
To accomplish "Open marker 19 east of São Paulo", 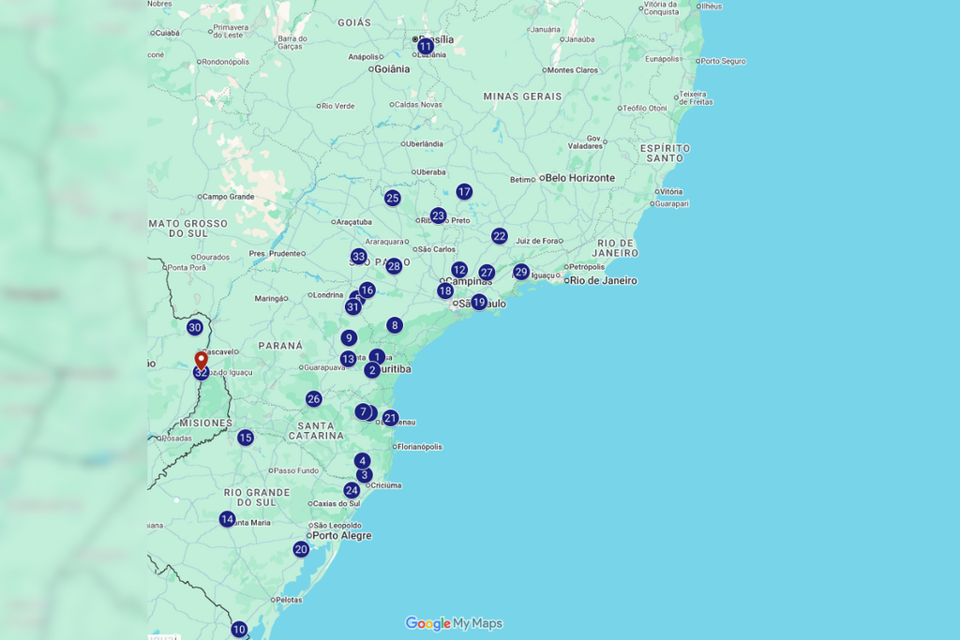I will pyautogui.click(x=479, y=302).
